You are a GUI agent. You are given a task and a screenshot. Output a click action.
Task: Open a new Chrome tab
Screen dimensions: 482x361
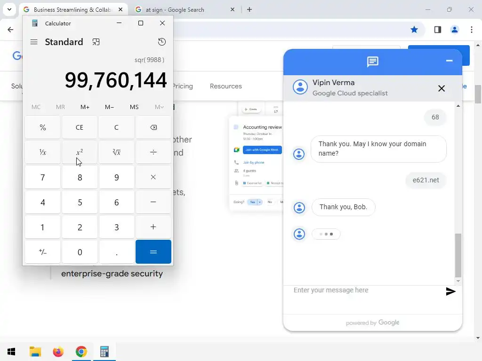point(249,10)
